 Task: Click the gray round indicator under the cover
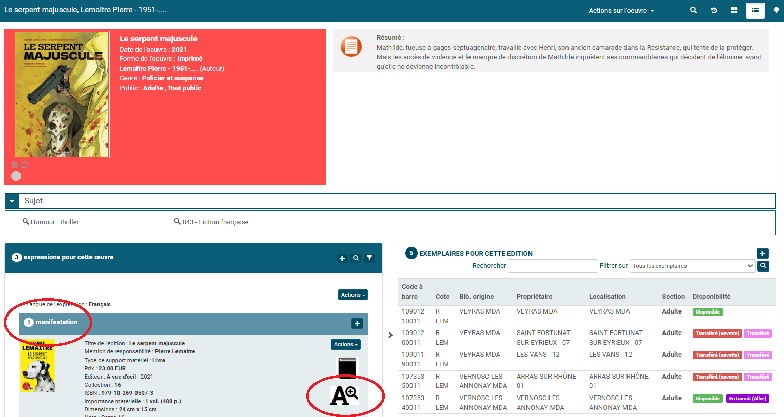pos(16,176)
